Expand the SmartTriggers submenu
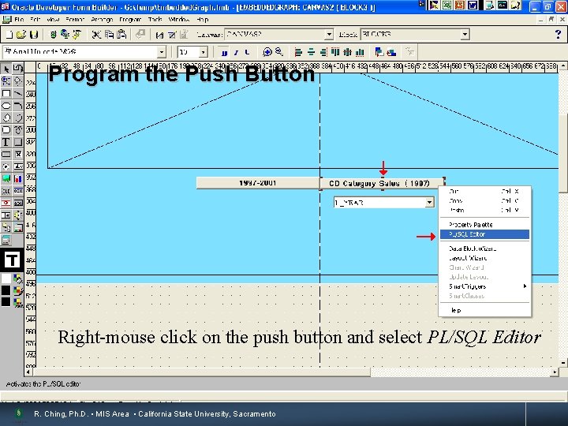Image resolution: width=568 pixels, height=426 pixels. tap(484, 286)
